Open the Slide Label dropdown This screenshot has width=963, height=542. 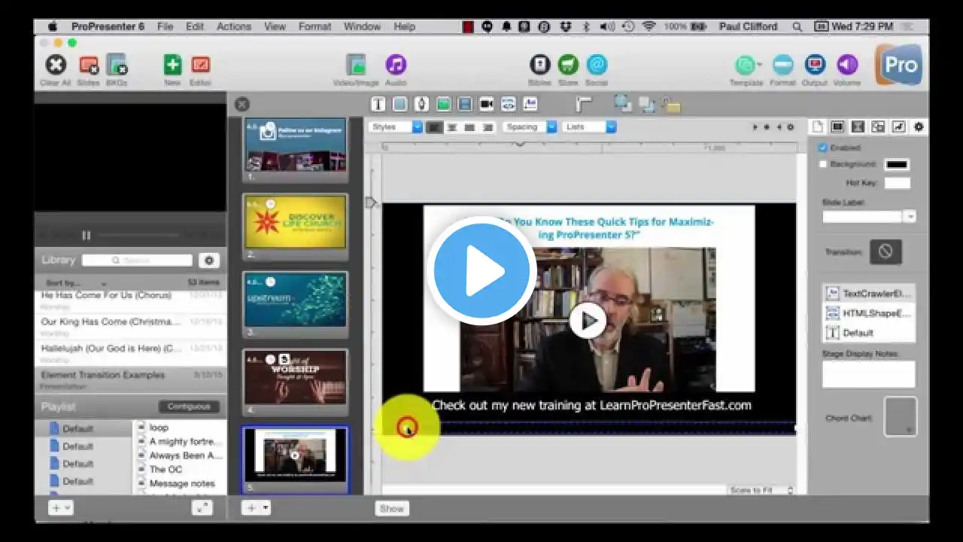[x=869, y=217]
